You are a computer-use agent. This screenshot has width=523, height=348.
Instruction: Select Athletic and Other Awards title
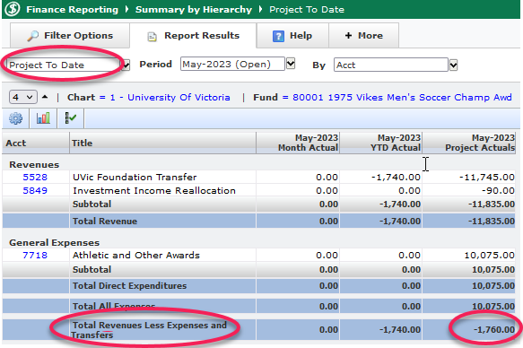click(136, 256)
